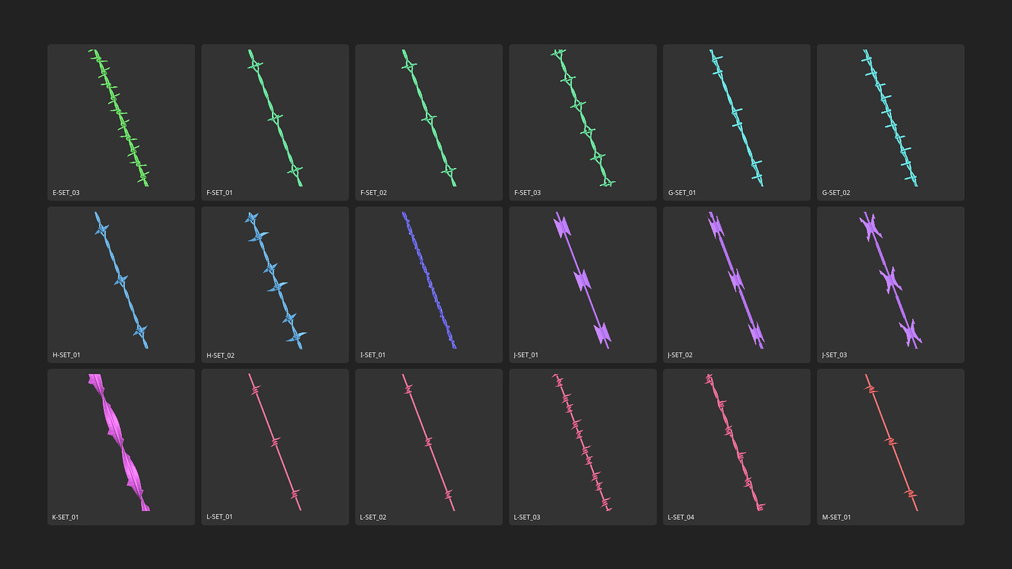Pick the J-SET_02 razor wire tile
The image size is (1012, 569).
coord(737,284)
